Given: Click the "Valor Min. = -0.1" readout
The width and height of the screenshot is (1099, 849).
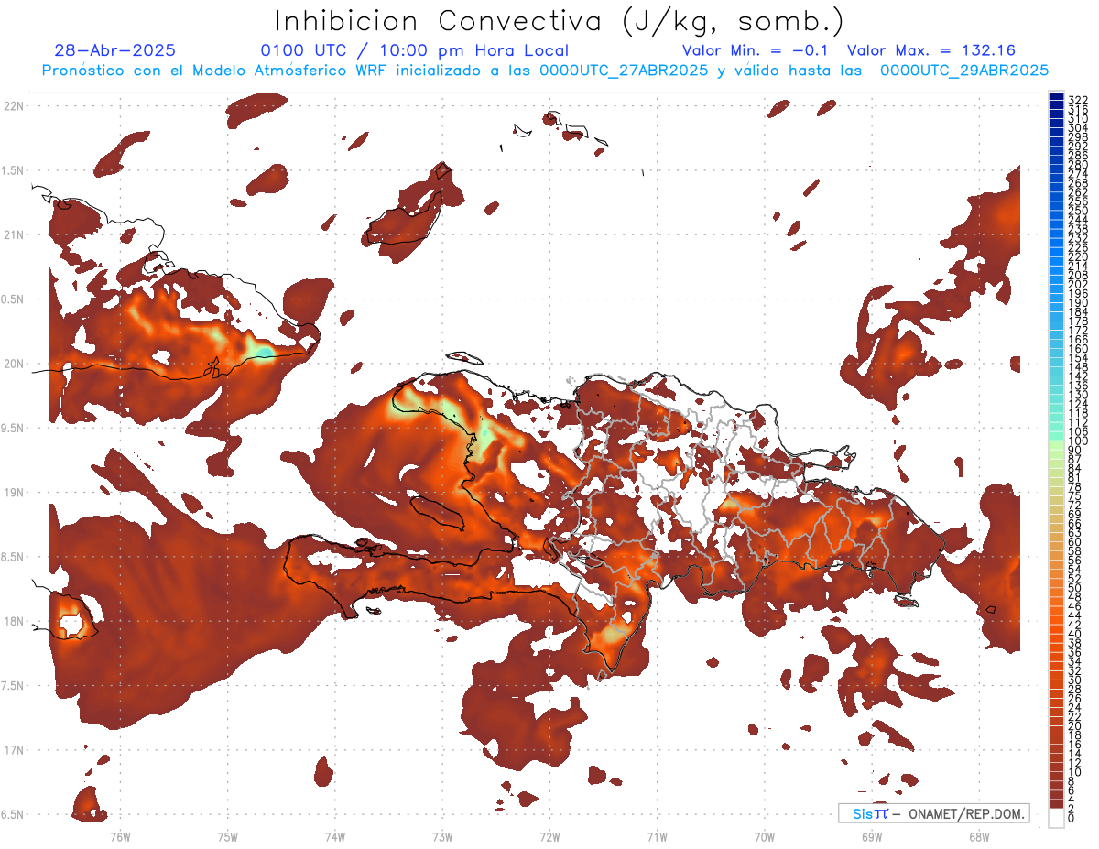Looking at the screenshot, I should pos(756,51).
